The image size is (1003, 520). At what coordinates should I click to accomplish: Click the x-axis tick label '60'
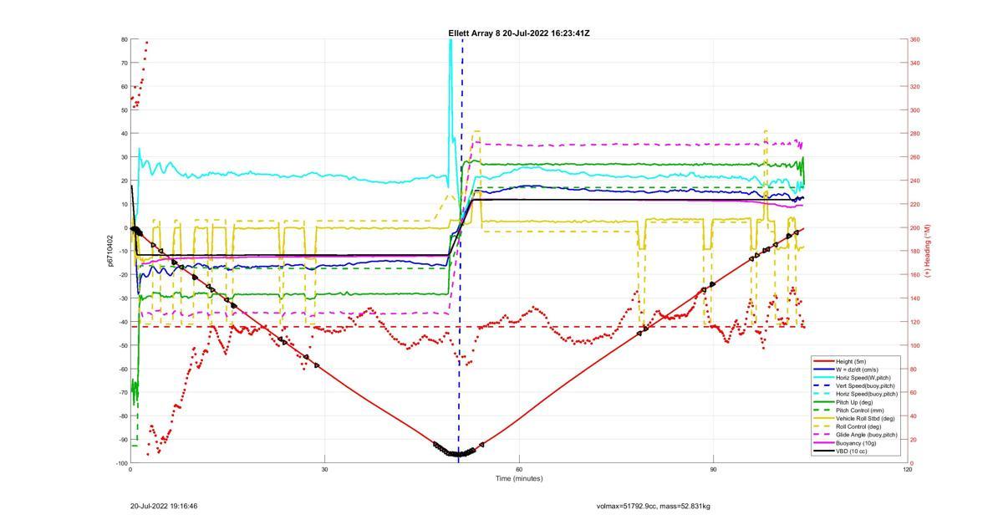pos(519,470)
